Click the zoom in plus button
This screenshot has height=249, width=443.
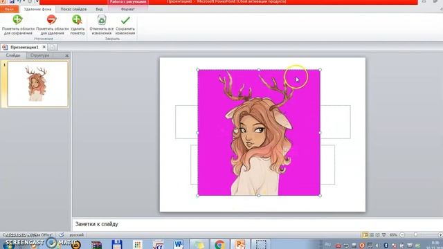click(440, 234)
